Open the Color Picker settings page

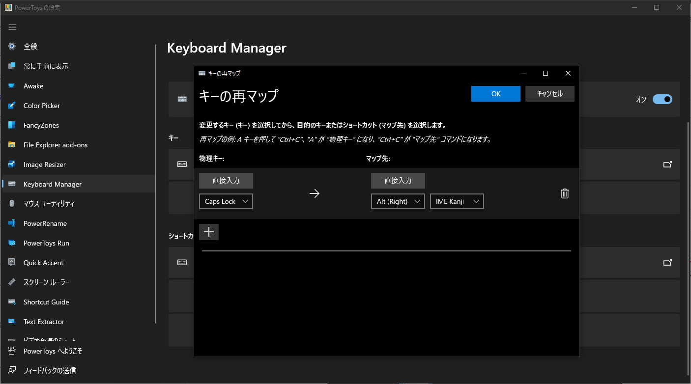click(x=42, y=106)
